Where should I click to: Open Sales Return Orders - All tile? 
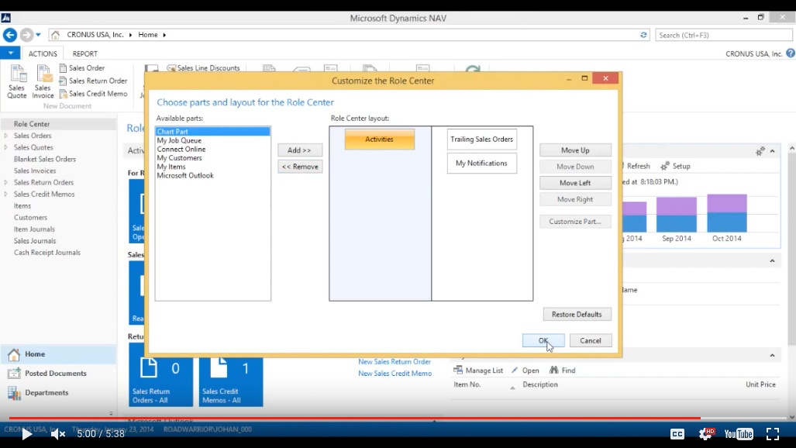point(161,381)
